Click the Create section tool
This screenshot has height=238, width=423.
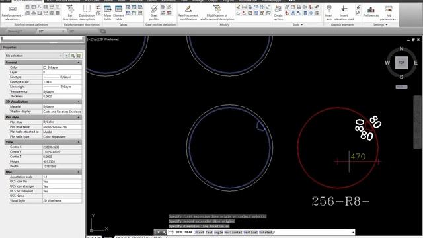(x=278, y=13)
